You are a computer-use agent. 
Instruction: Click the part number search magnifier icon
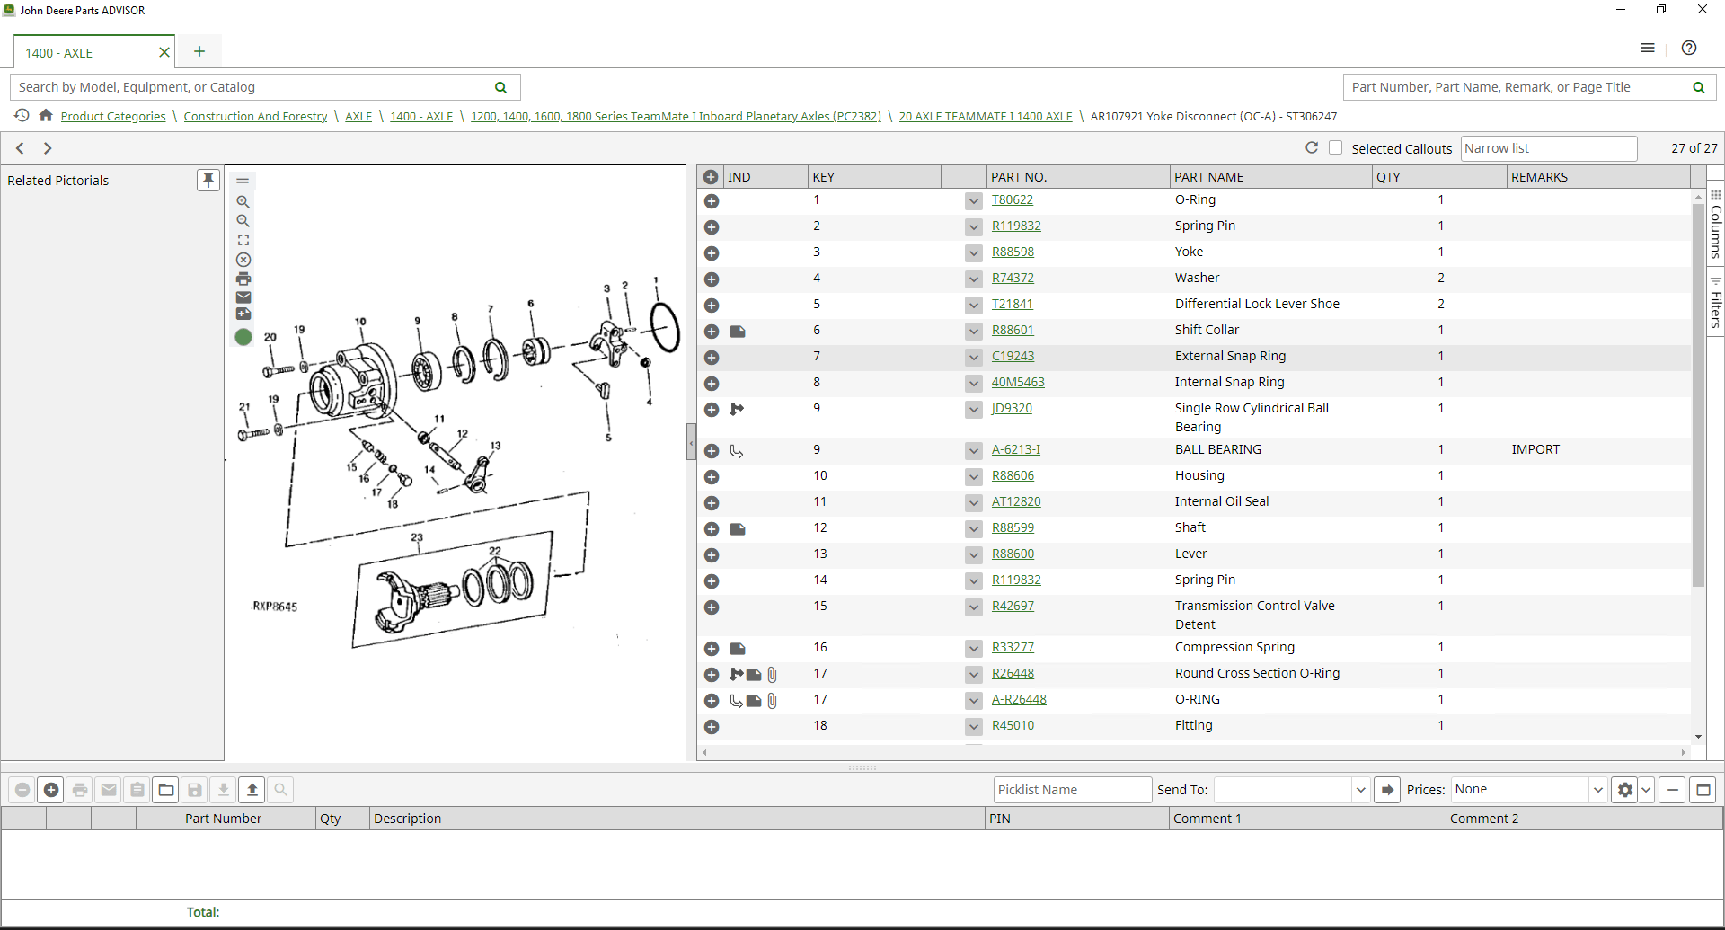[1698, 87]
